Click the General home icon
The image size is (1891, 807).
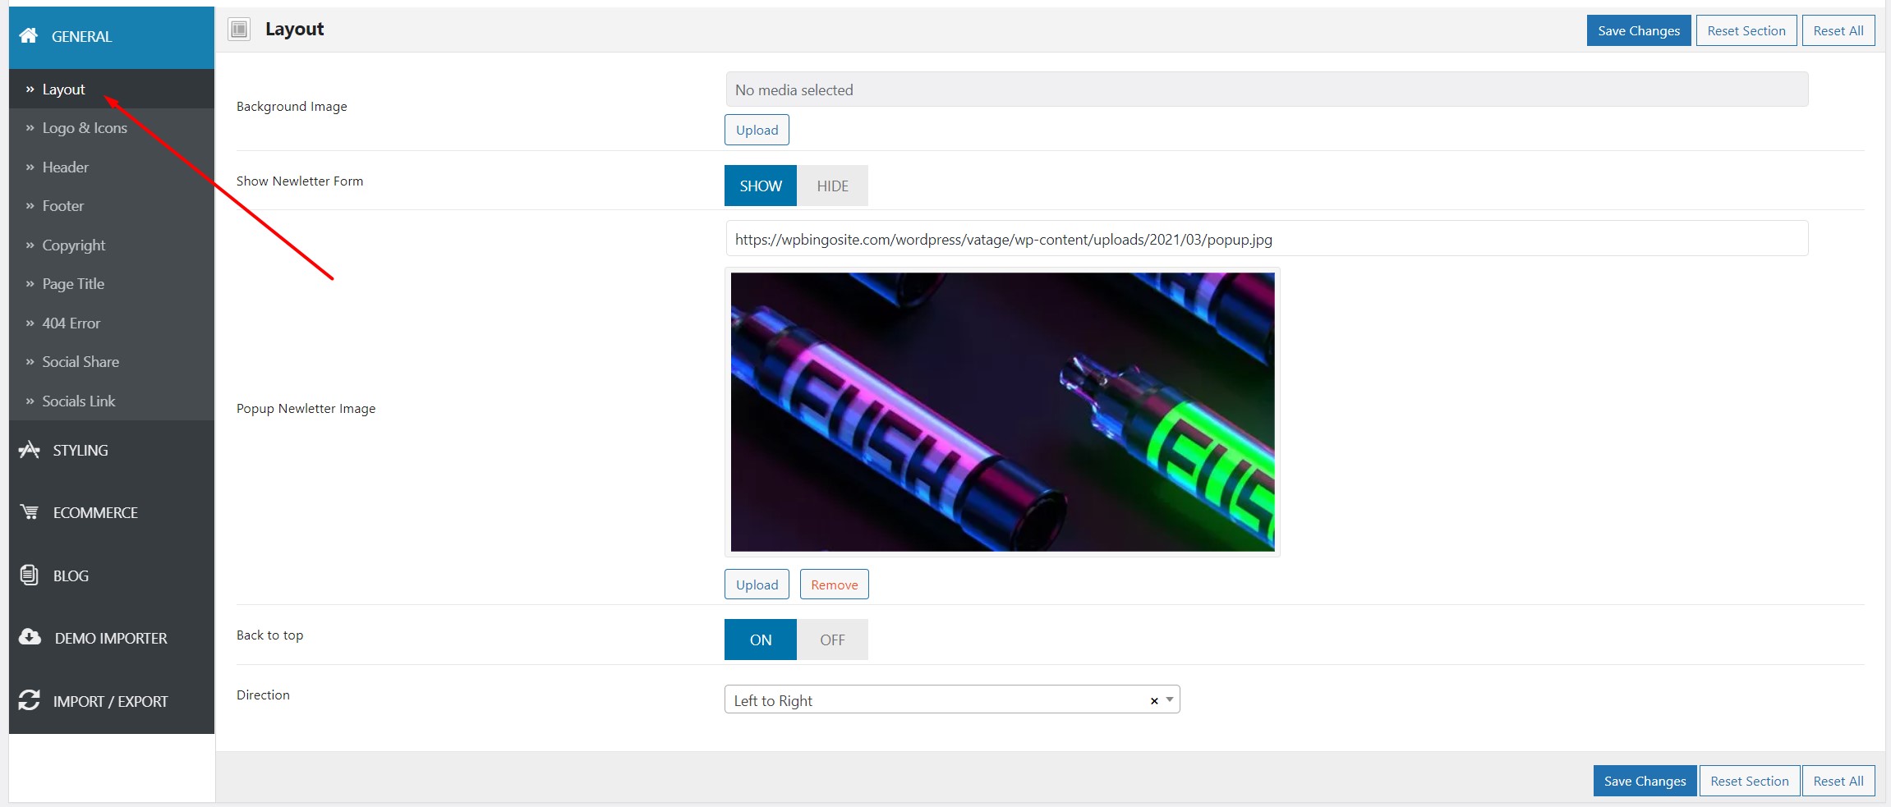pyautogui.click(x=29, y=35)
